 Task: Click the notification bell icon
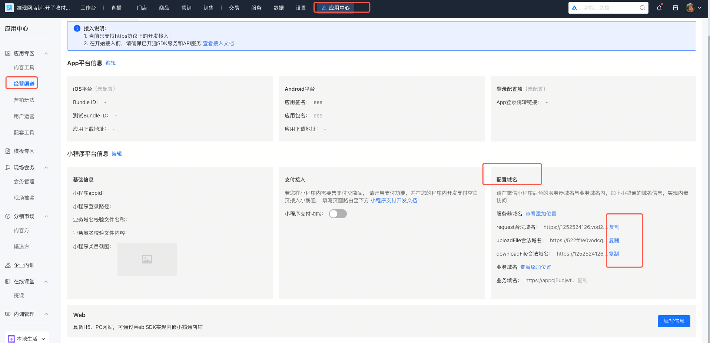click(x=659, y=8)
